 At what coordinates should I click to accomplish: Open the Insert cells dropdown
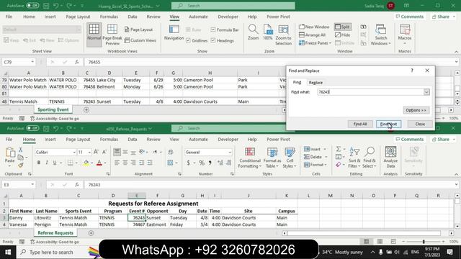click(x=325, y=149)
